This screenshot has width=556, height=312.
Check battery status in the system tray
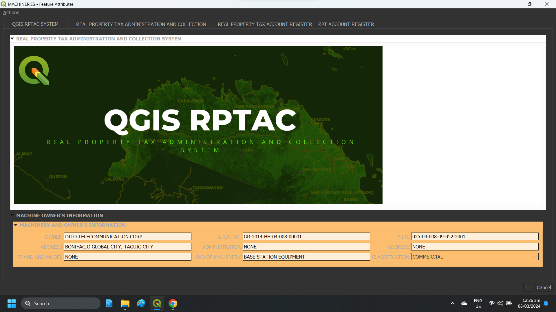coord(509,303)
